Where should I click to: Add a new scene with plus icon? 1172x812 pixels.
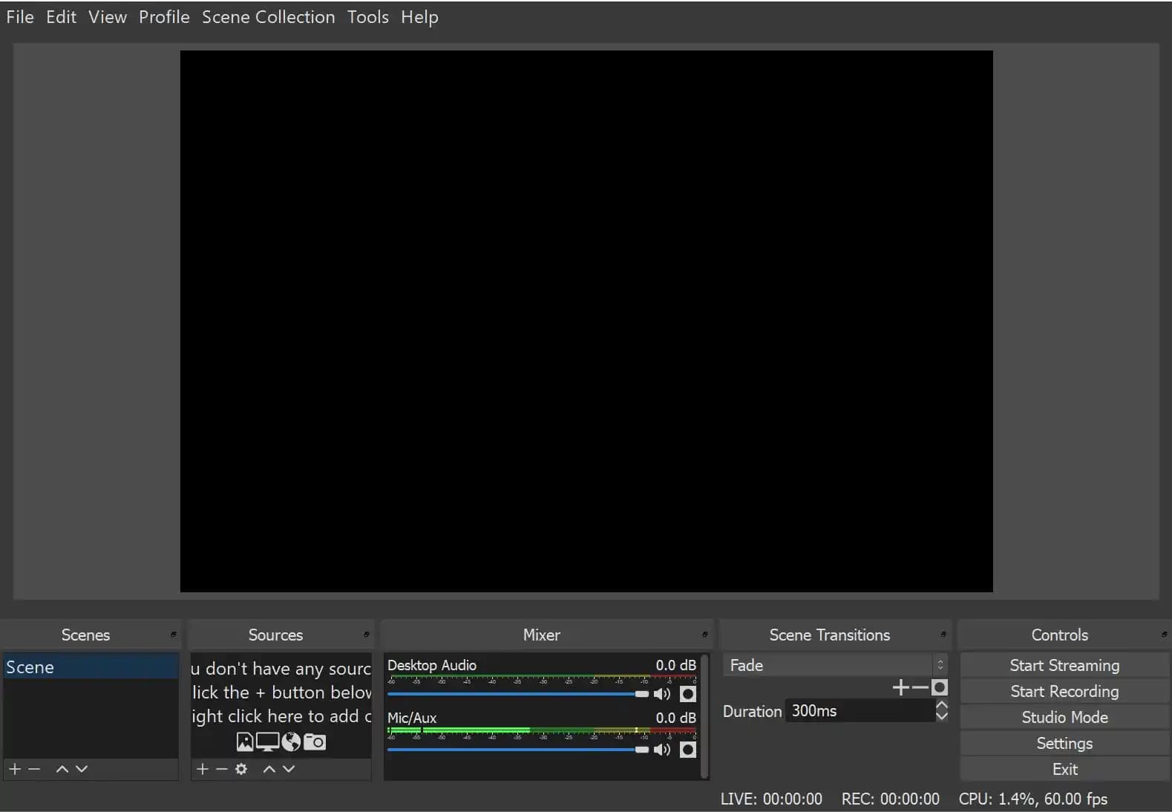[15, 769]
